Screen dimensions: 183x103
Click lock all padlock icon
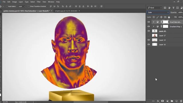click(x=169, y=17)
